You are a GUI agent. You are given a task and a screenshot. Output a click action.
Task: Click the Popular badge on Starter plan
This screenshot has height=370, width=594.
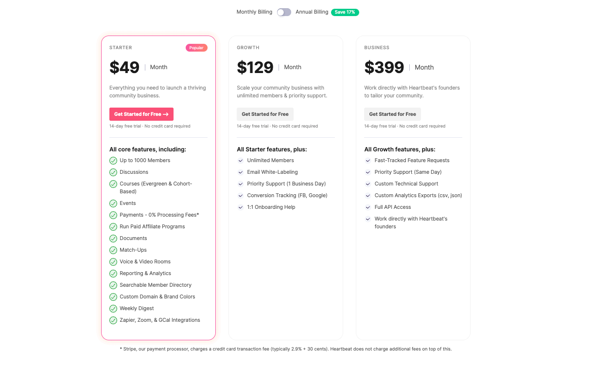coord(196,48)
